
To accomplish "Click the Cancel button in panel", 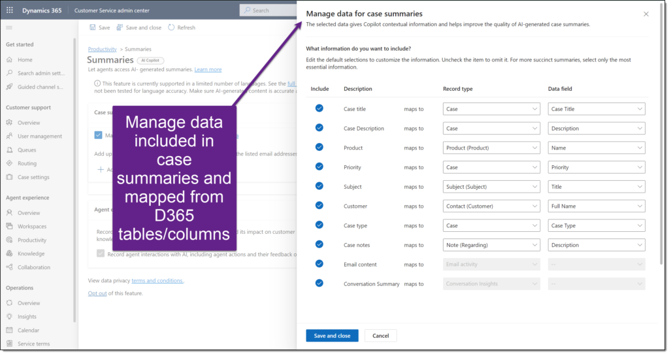I will pos(380,336).
